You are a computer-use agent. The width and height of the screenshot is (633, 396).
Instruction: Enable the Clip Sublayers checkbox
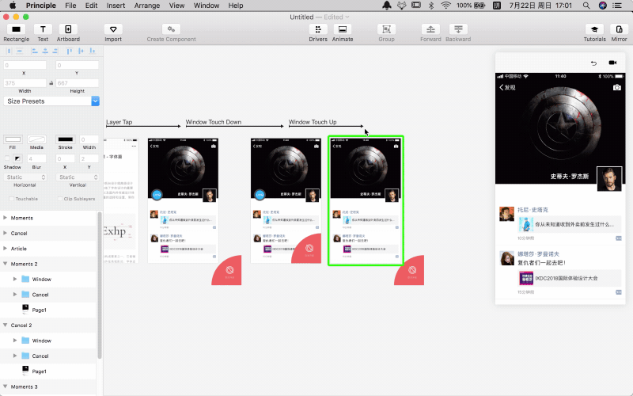click(61, 199)
